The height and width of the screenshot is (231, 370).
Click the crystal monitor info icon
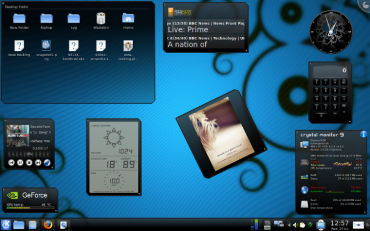[363, 134]
